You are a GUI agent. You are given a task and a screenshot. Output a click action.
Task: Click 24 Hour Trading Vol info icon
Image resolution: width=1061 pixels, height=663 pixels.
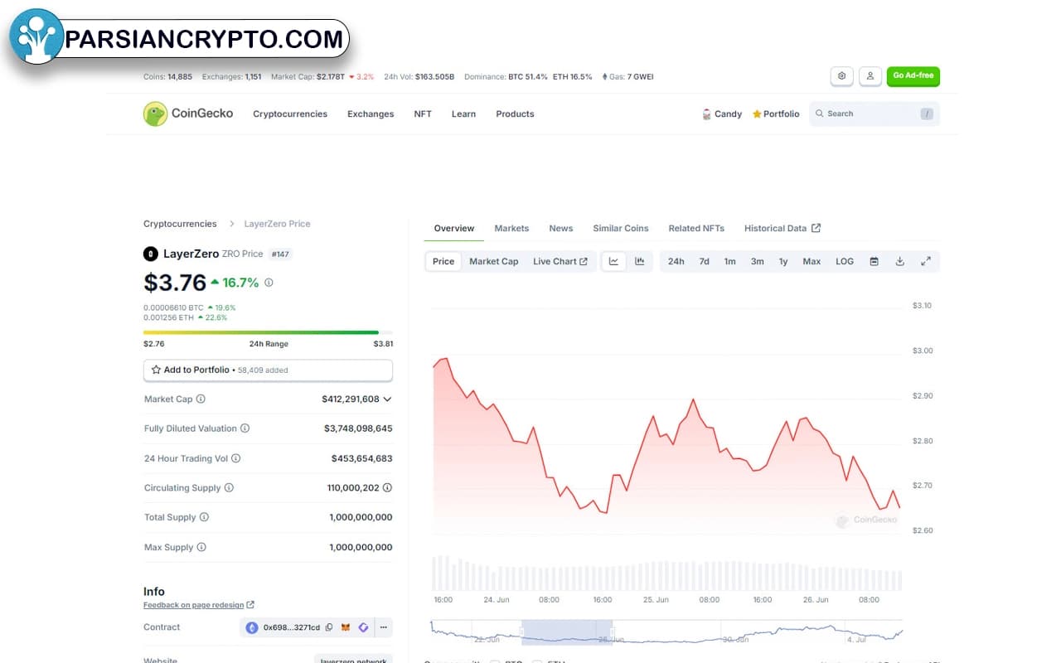click(x=235, y=458)
